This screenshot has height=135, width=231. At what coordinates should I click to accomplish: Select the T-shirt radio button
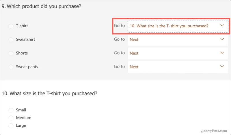(11, 26)
